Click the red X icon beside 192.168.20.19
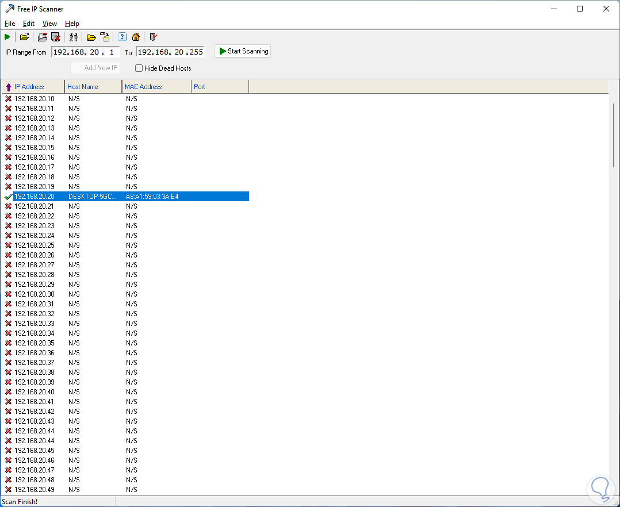 pos(8,186)
